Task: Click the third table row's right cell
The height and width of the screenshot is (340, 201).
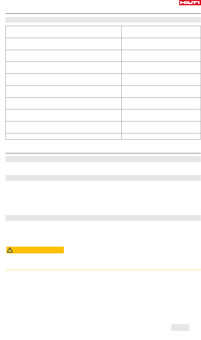Action: point(161,56)
